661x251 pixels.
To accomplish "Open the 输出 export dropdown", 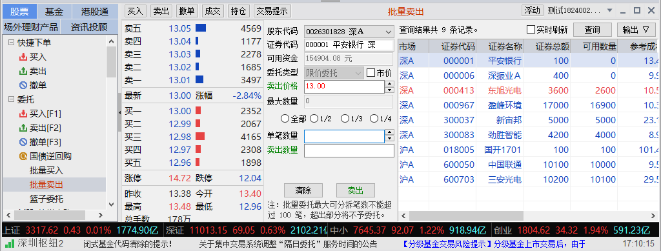I will coord(636,30).
